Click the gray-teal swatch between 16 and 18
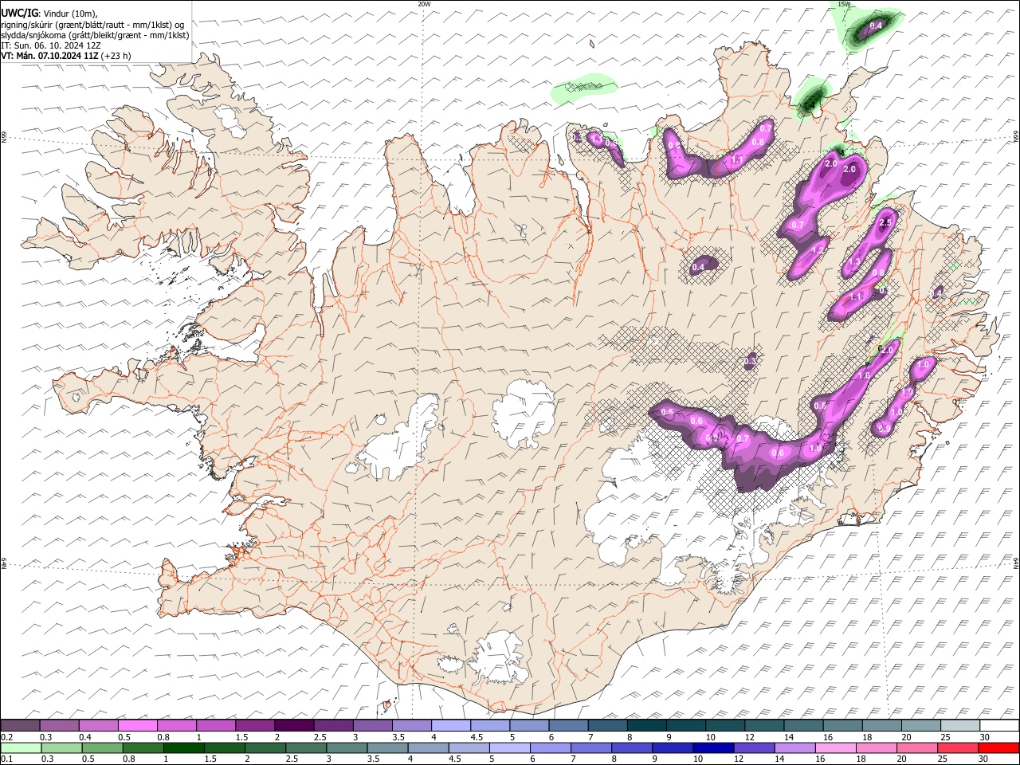1020x765 pixels. pos(841,726)
